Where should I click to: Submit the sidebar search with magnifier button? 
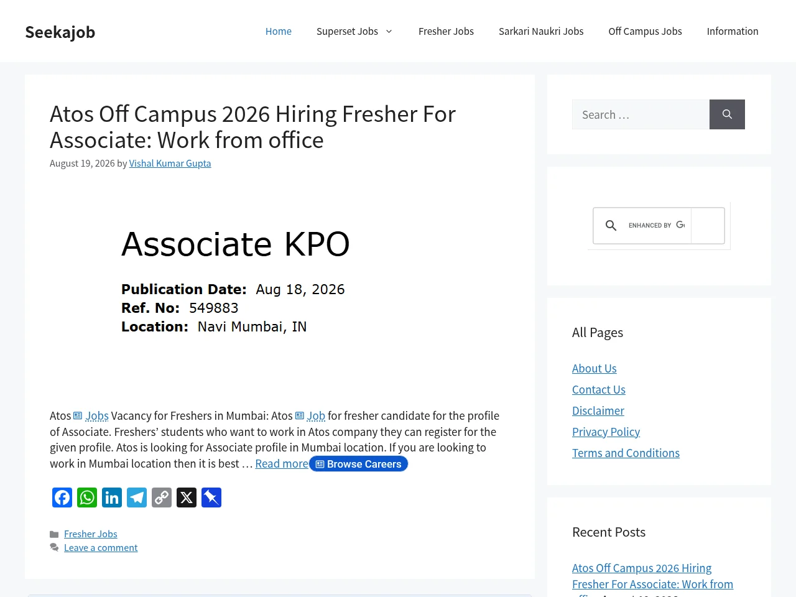[x=727, y=114]
